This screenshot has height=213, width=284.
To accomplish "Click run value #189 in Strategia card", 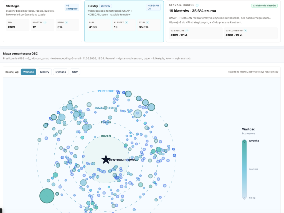I will click(x=11, y=27).
